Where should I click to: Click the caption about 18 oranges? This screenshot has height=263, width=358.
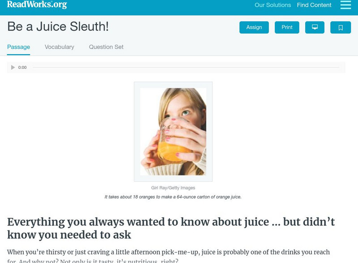click(x=174, y=197)
